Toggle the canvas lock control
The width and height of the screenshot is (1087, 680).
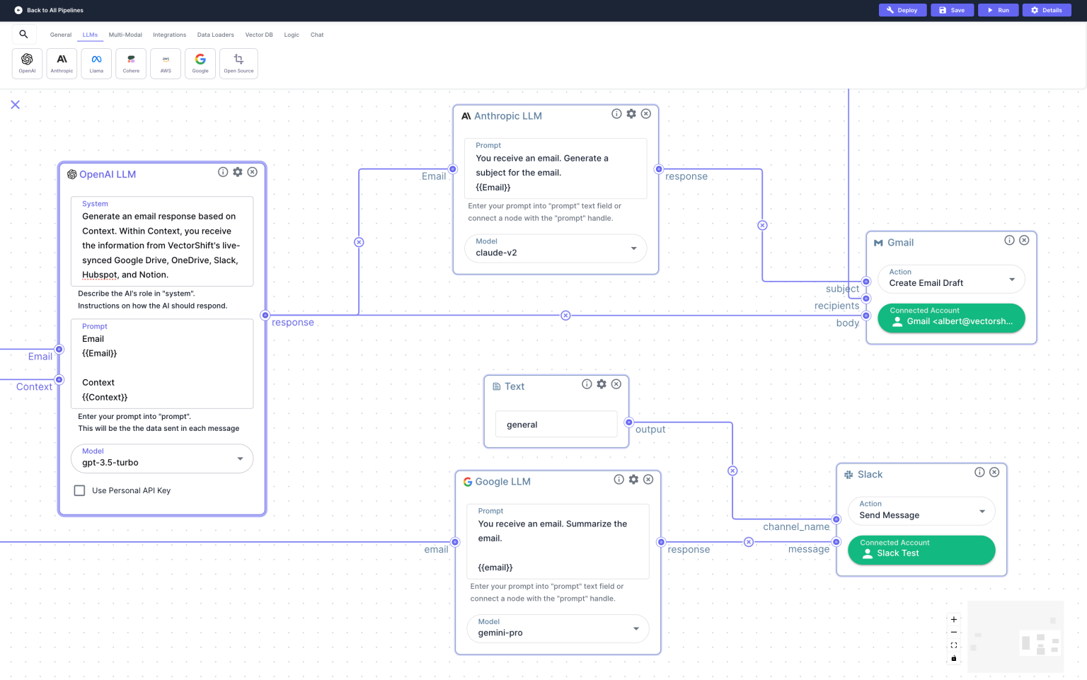[954, 658]
